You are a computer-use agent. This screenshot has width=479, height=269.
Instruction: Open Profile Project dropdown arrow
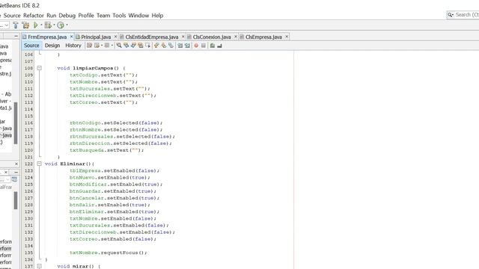pos(67,25)
